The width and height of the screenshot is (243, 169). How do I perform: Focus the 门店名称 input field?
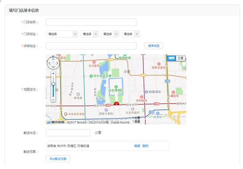(x=91, y=22)
